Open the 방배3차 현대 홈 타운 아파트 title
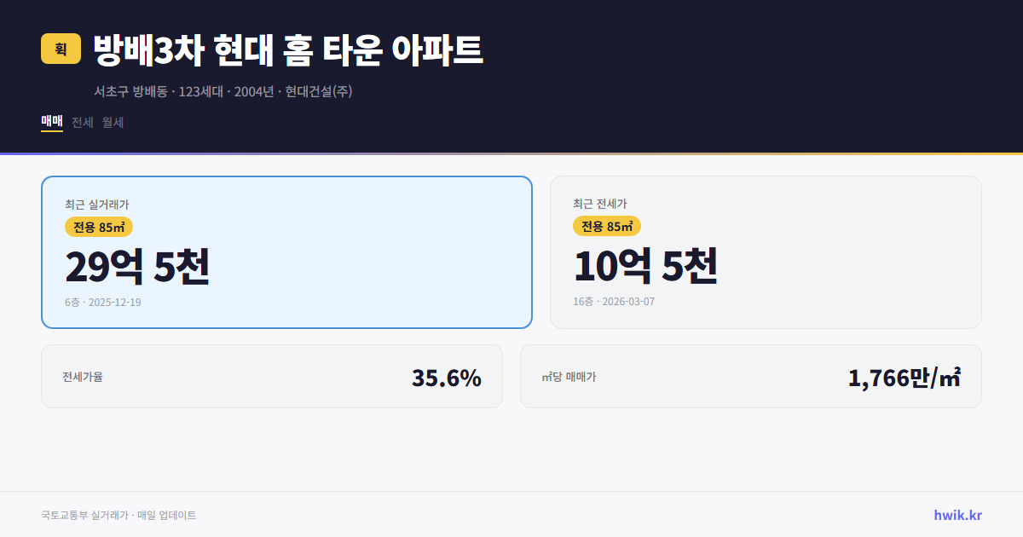This screenshot has height=537, width=1023. coord(287,49)
